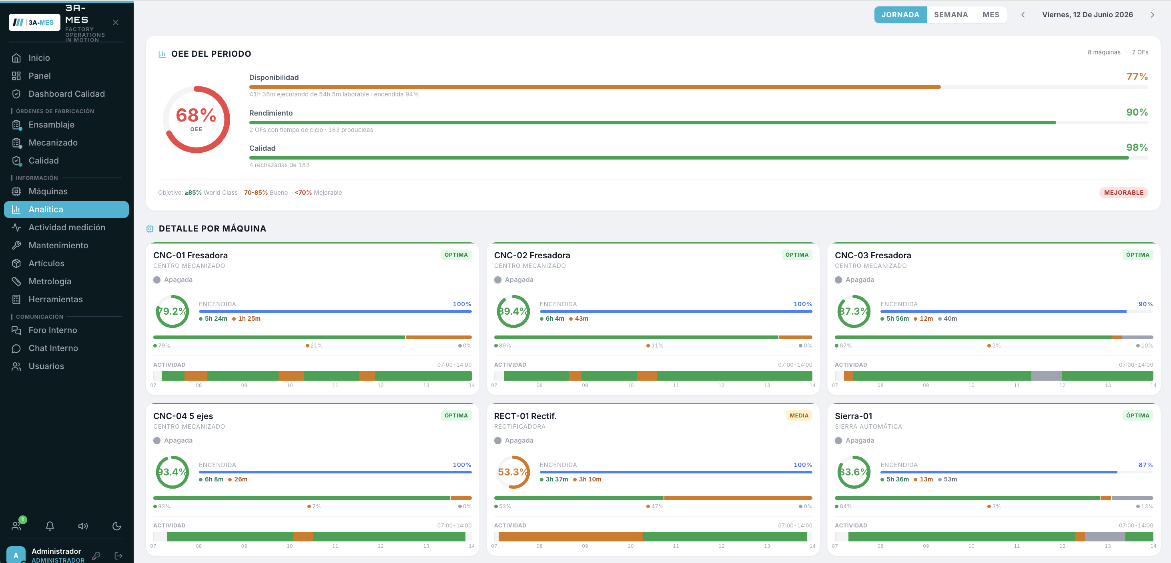The height and width of the screenshot is (563, 1171).
Task: Click the logout icon beside Administrador
Action: pyautogui.click(x=118, y=555)
